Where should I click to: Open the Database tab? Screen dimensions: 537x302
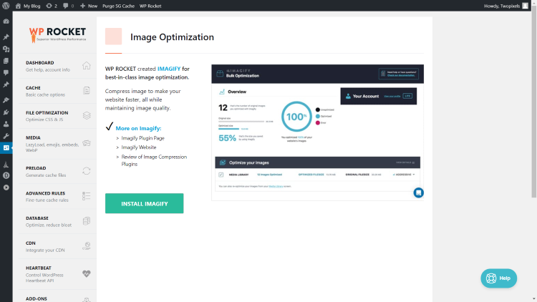[x=57, y=222]
